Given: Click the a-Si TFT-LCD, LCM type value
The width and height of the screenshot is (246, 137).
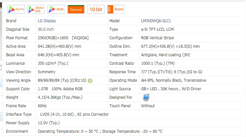Looking at the screenshot, I should click(x=157, y=29).
